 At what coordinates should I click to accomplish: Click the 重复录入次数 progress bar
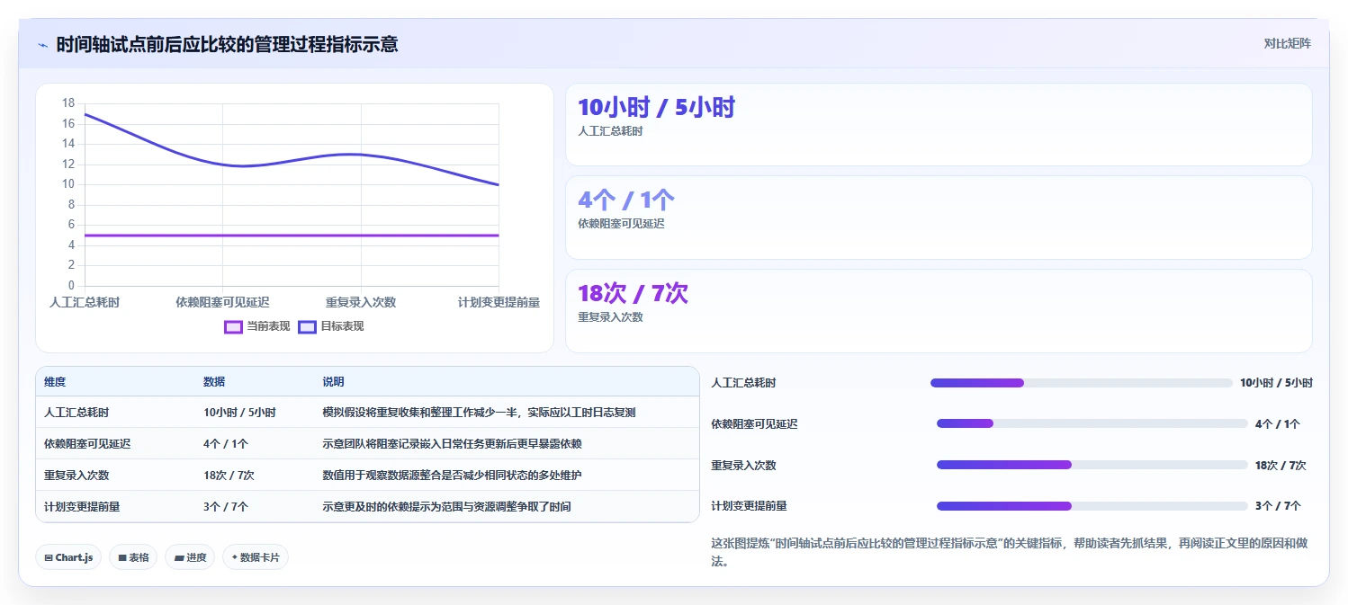tap(1092, 465)
